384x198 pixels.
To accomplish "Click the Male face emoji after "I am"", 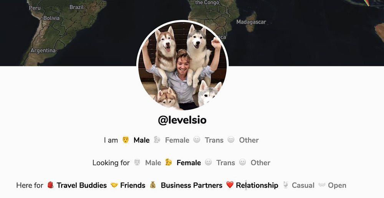I will pos(126,140).
